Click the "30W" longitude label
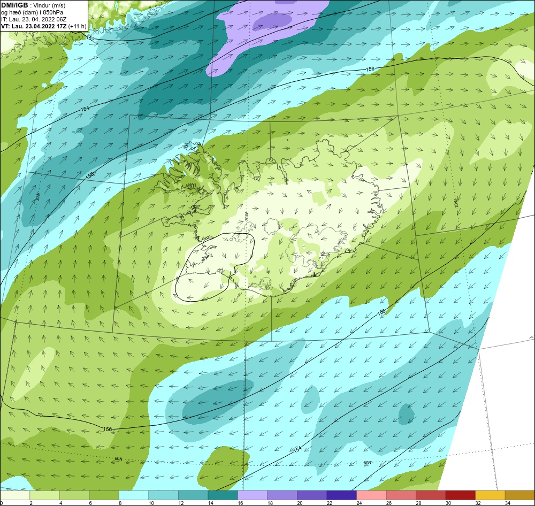The image size is (535, 506). tap(37, 197)
